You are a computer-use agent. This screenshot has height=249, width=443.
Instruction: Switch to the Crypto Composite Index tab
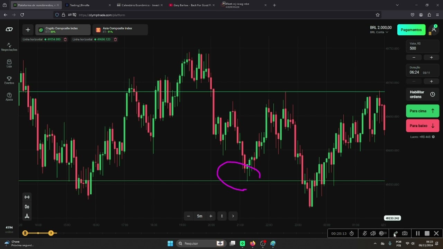[x=63, y=30]
